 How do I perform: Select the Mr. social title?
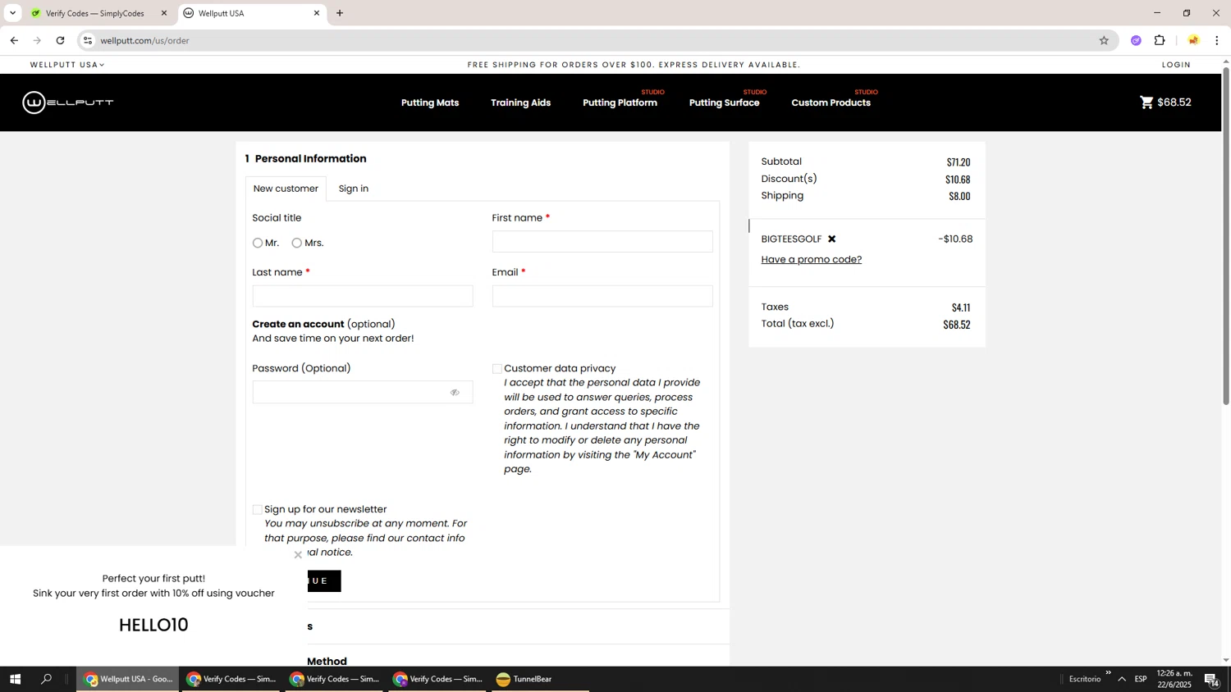point(258,244)
